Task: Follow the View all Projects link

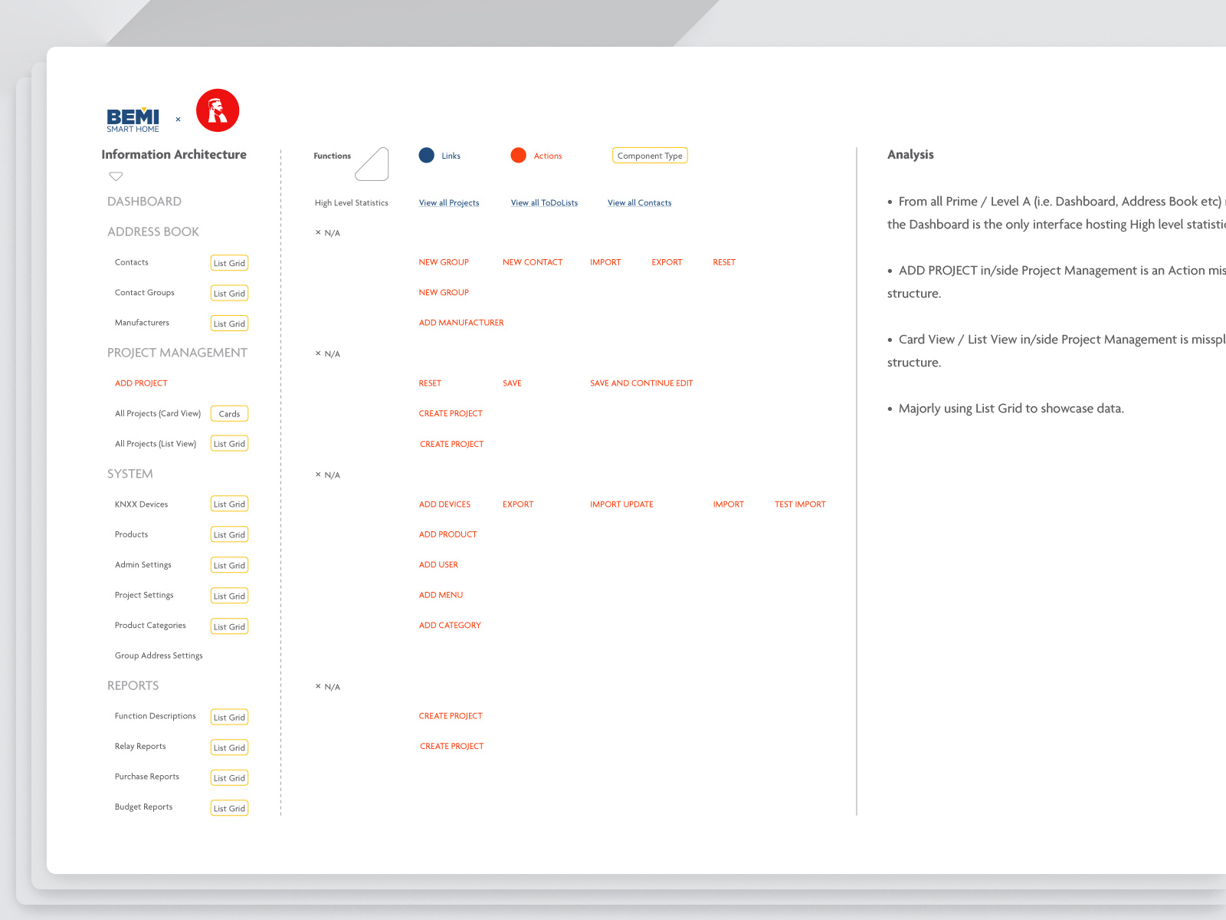Action: [x=449, y=203]
